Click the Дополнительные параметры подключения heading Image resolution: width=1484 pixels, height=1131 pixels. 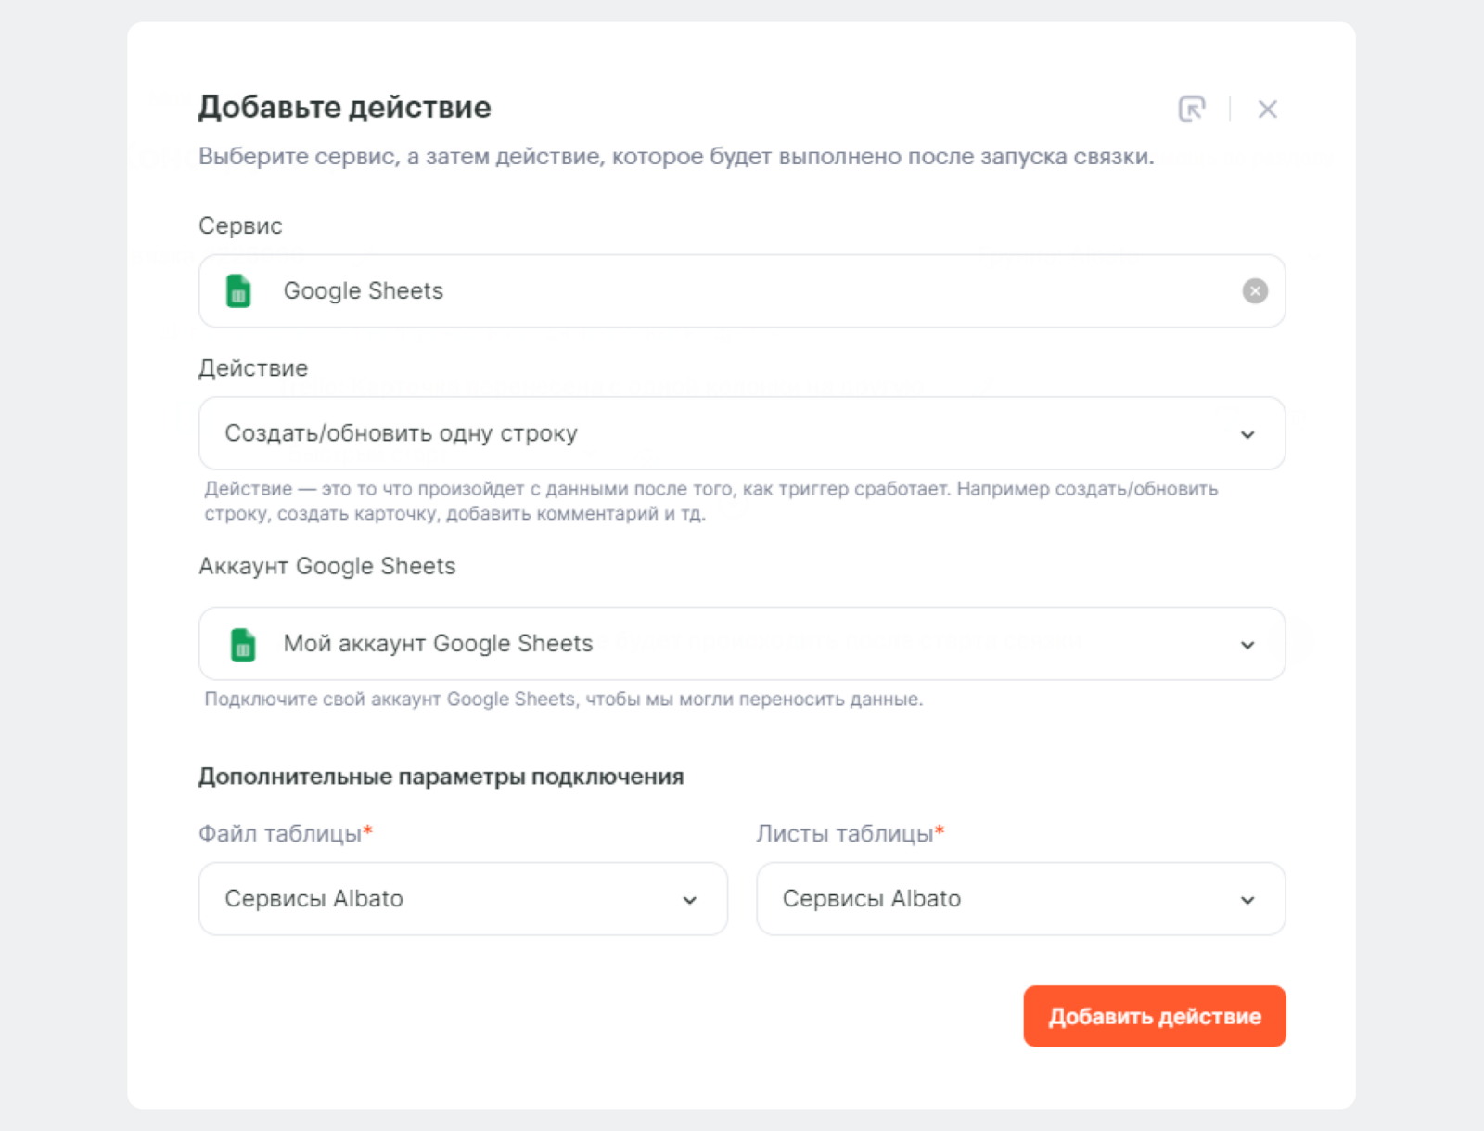pyautogui.click(x=441, y=777)
